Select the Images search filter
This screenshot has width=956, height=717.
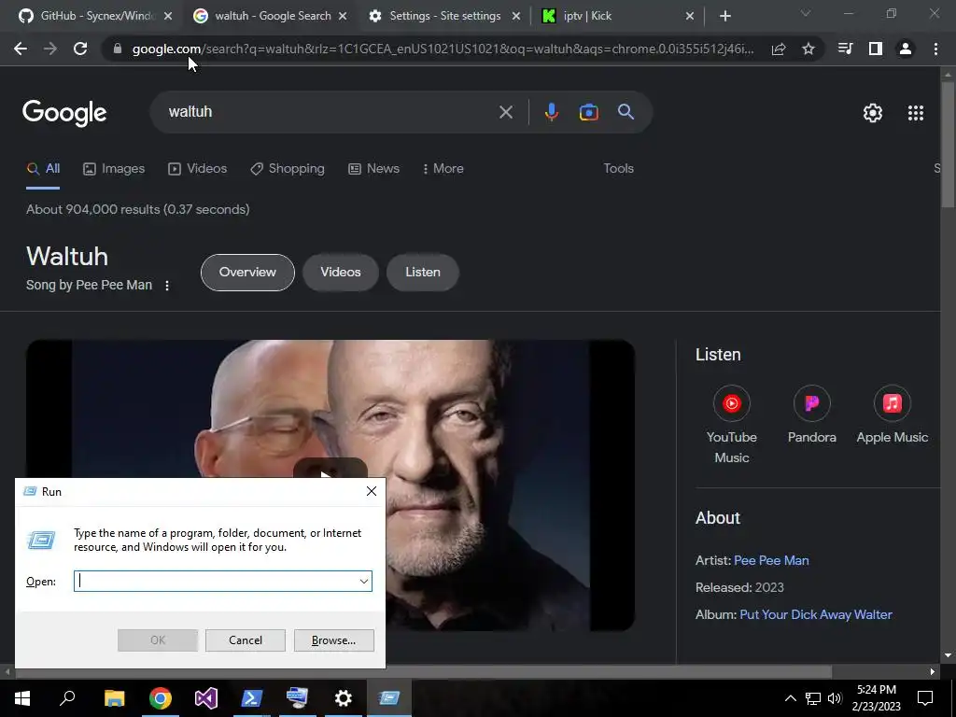coord(114,169)
